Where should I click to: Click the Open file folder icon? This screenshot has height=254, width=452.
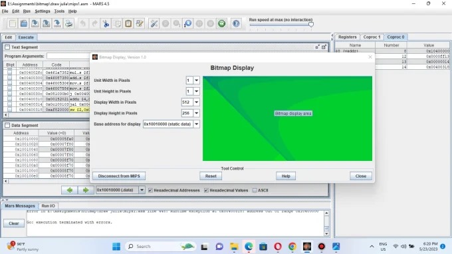point(24,24)
